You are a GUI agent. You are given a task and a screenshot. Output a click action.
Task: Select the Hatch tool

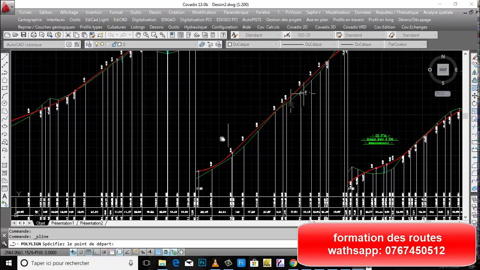point(4,165)
